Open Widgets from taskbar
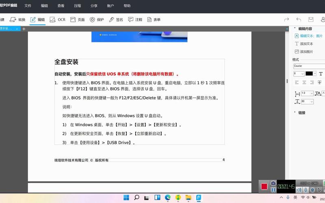Screen dimensions: 325x203 pyautogui.click(x=157, y=197)
